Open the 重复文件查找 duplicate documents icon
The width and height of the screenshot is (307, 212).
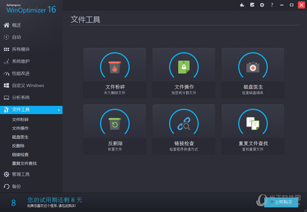253,123
